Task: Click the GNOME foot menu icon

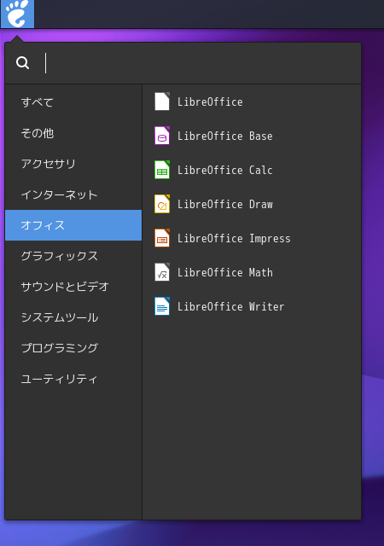Action: (17, 14)
